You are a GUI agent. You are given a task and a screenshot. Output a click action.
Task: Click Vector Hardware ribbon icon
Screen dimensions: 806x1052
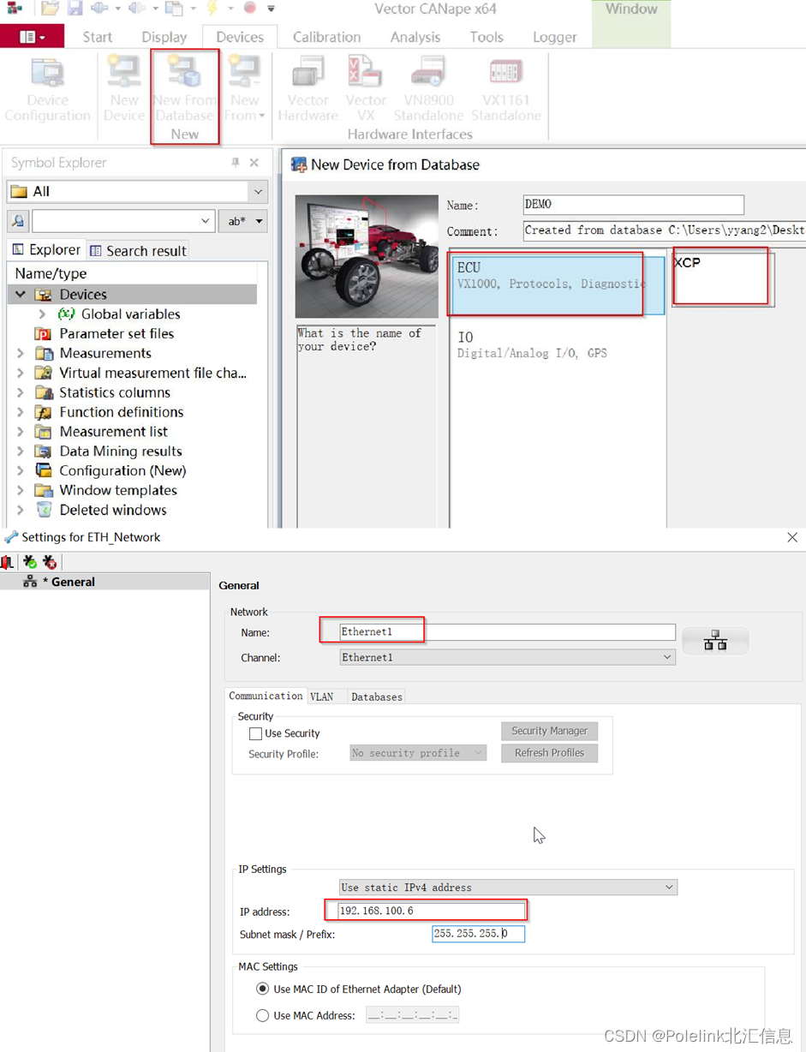point(307,90)
